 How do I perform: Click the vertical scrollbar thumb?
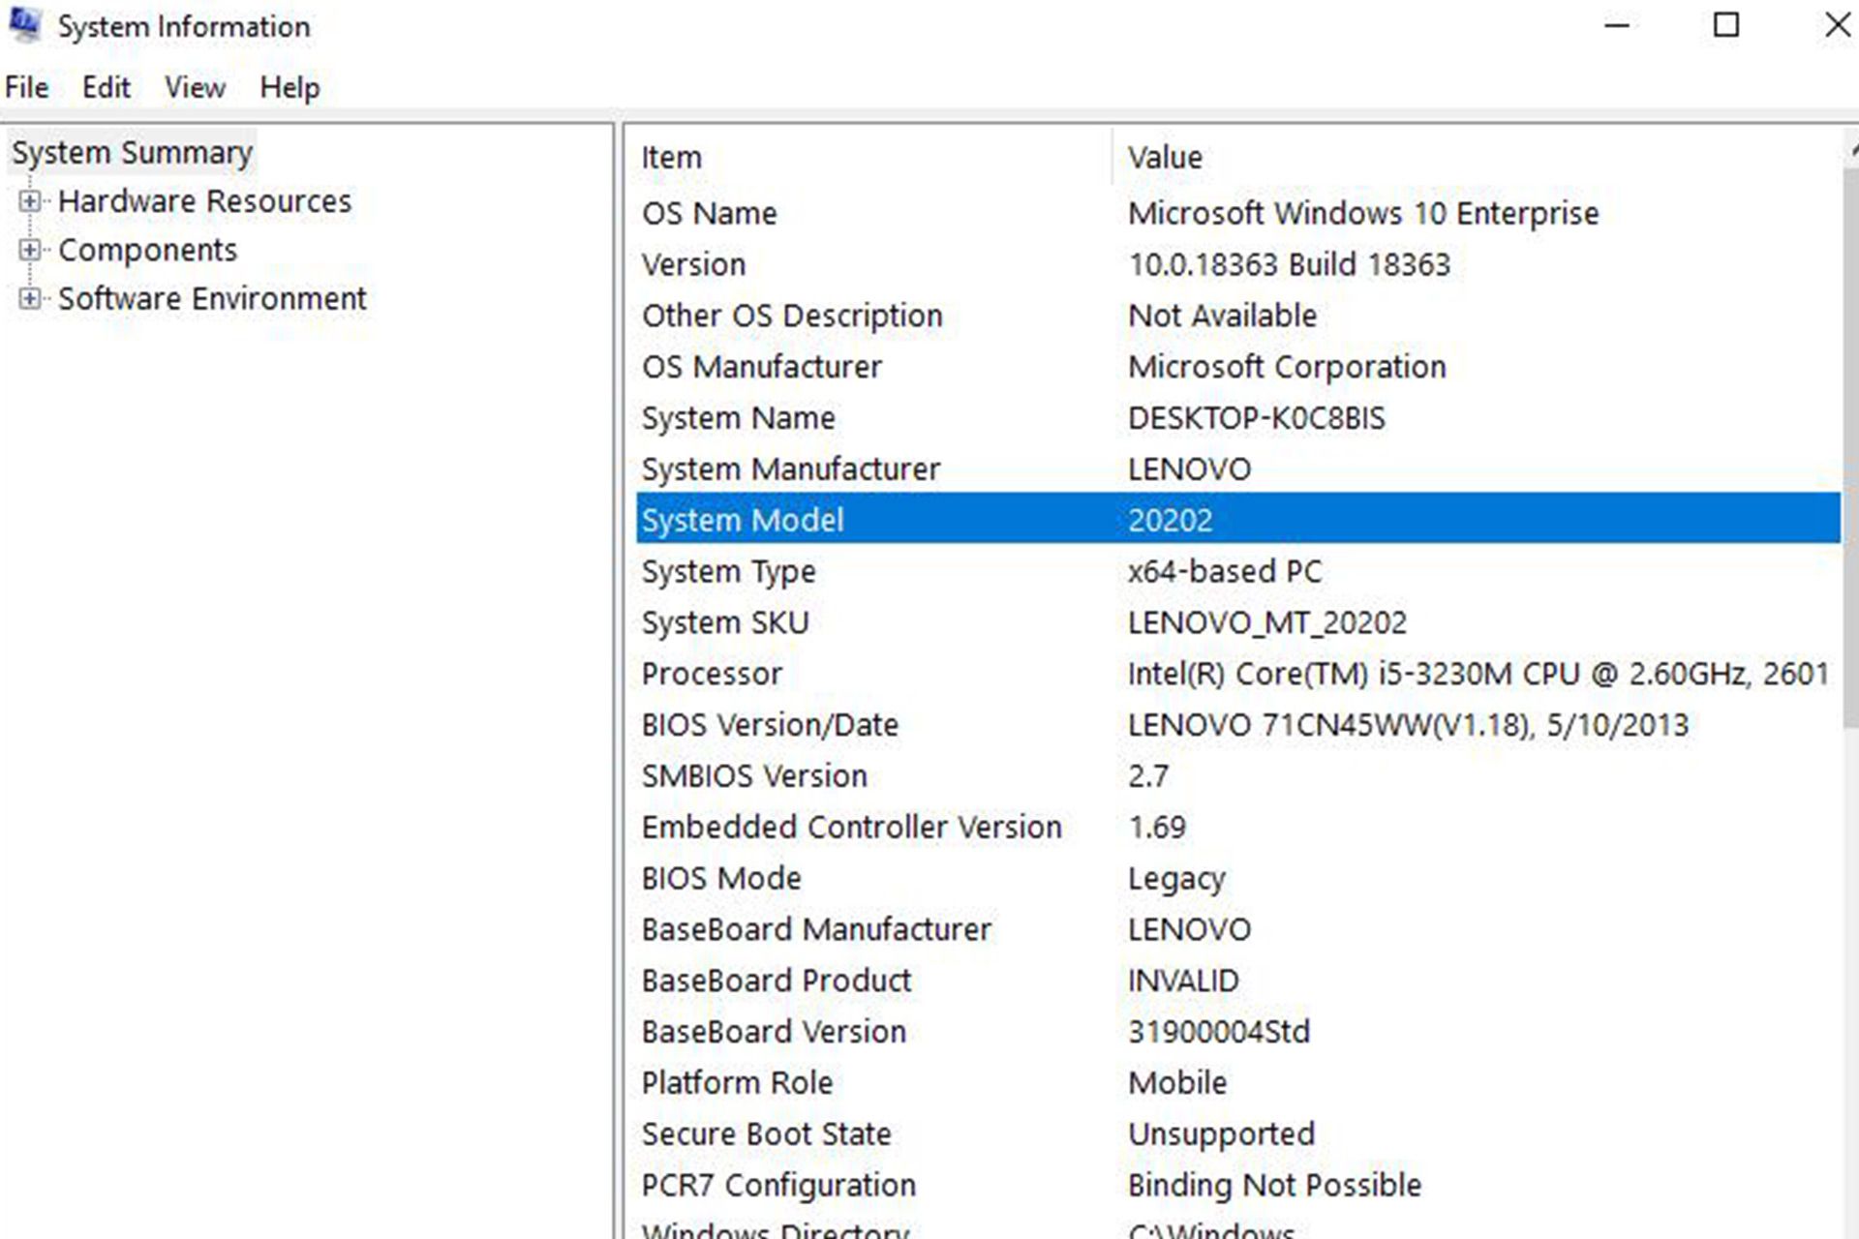[1850, 445]
